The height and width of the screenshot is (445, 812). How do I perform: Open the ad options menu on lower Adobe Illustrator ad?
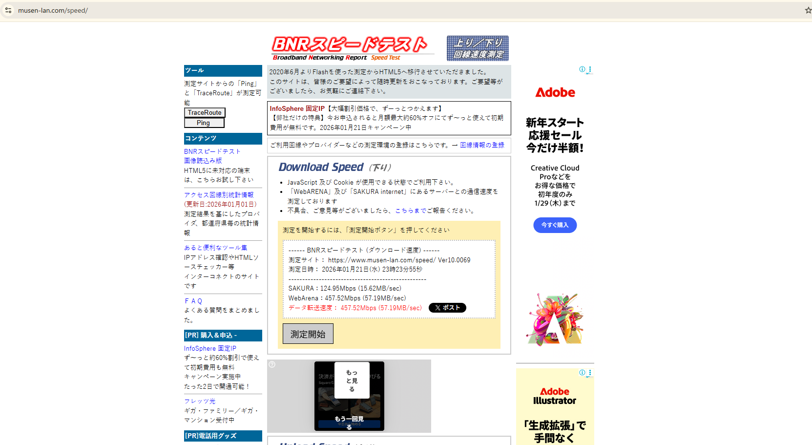pyautogui.click(x=590, y=373)
